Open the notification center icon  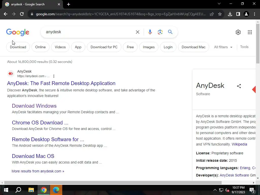point(252,190)
